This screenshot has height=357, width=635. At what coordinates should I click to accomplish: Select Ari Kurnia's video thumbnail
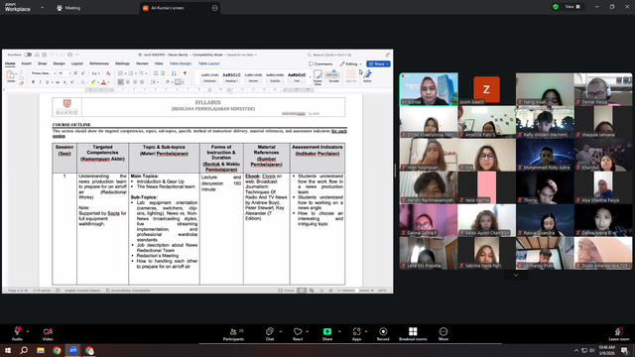(429, 89)
